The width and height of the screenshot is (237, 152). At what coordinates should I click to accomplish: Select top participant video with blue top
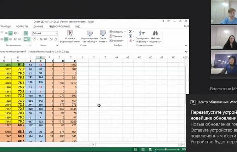224,12
